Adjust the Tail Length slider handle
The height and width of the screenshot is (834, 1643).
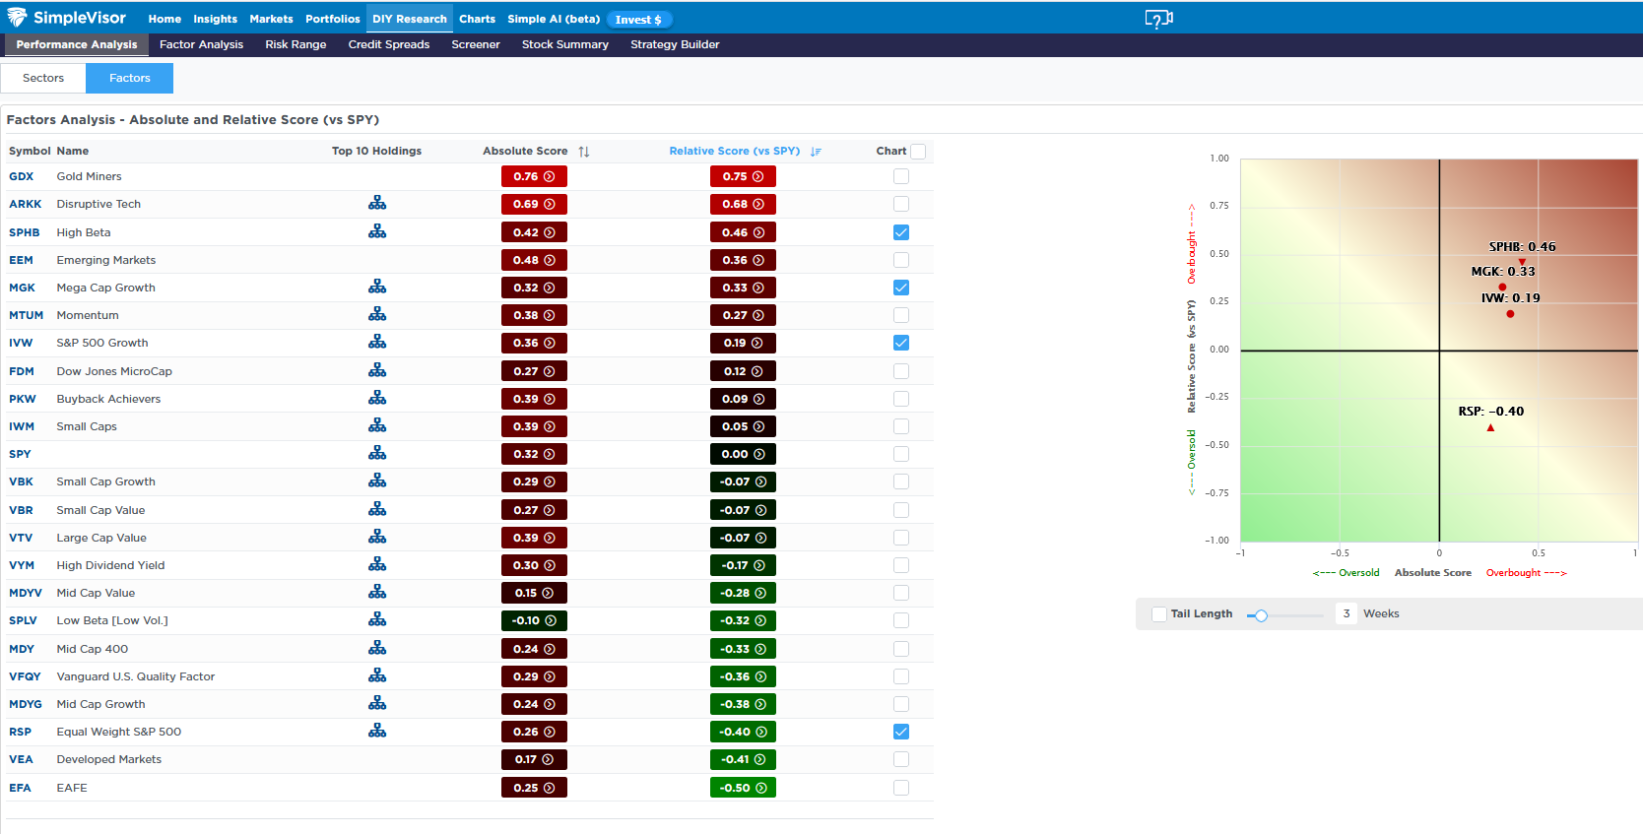tap(1261, 615)
